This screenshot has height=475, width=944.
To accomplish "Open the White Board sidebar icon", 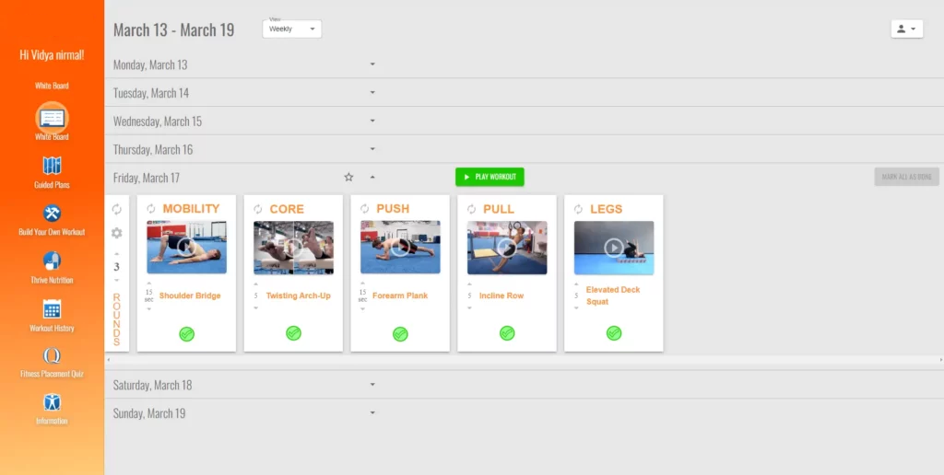I will tap(52, 118).
